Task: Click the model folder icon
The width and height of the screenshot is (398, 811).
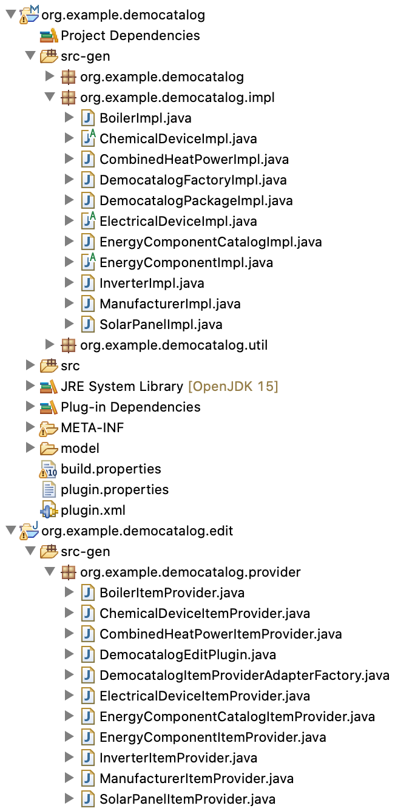Action: pyautogui.click(x=49, y=448)
